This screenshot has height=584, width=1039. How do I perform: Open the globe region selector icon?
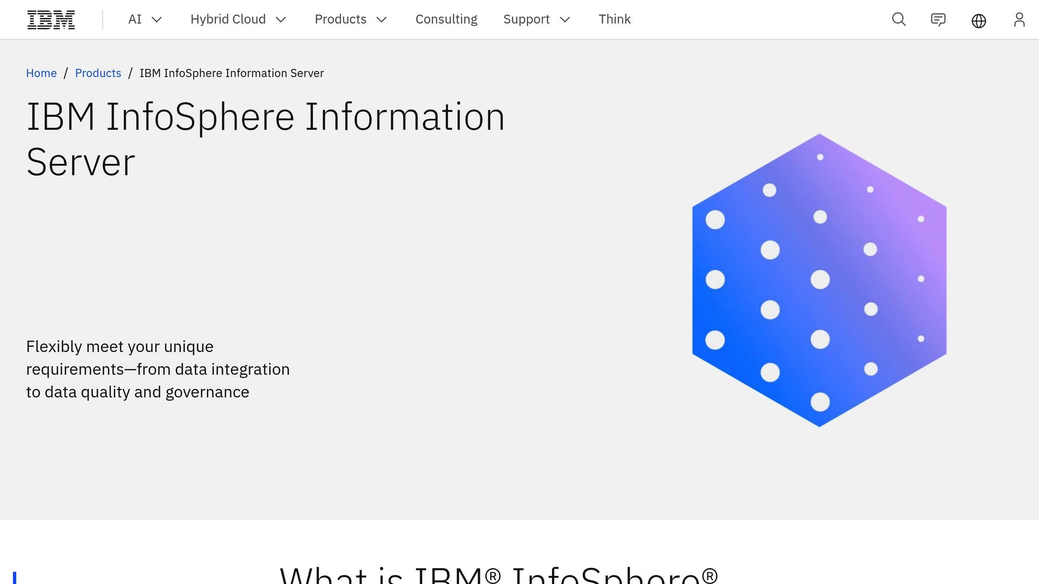pos(979,20)
